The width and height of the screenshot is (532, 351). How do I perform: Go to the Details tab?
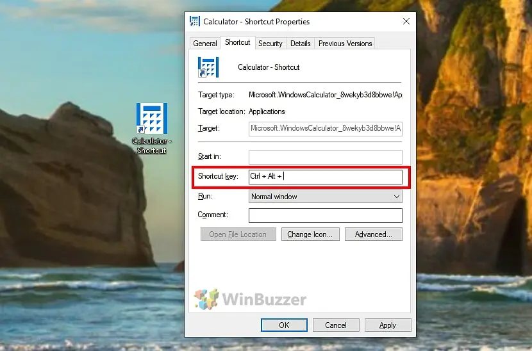[x=300, y=44]
